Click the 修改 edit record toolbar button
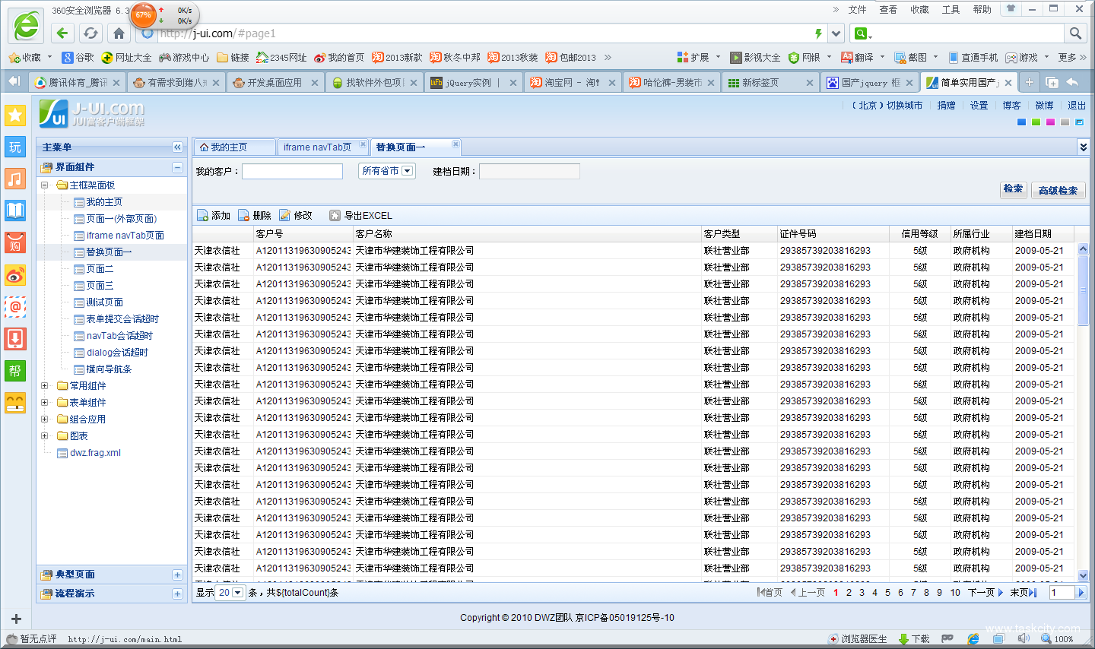The width and height of the screenshot is (1095, 649). (296, 216)
